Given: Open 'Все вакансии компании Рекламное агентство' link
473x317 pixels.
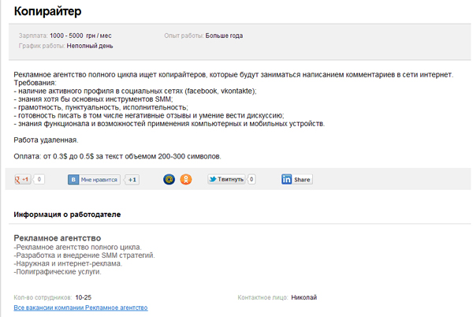Looking at the screenshot, I should pos(80,308).
